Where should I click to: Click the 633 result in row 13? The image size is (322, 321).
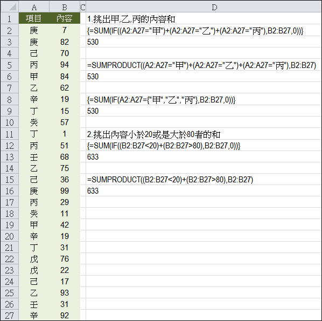[x=93, y=157]
